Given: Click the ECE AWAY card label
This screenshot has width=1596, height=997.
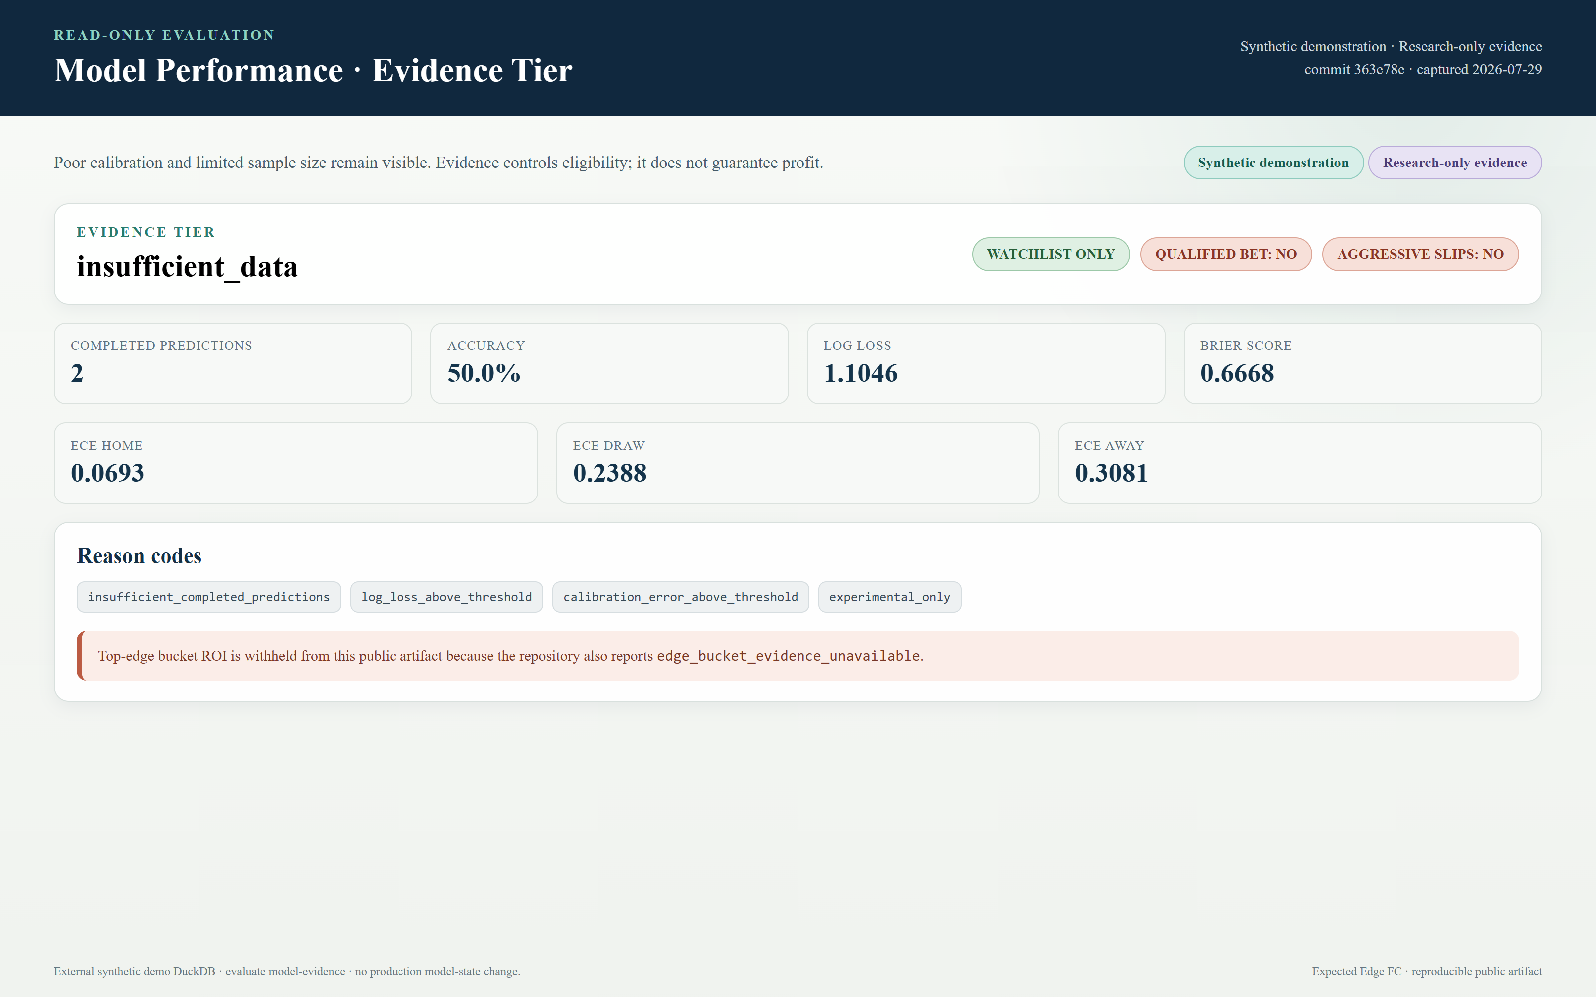Looking at the screenshot, I should 1109,445.
